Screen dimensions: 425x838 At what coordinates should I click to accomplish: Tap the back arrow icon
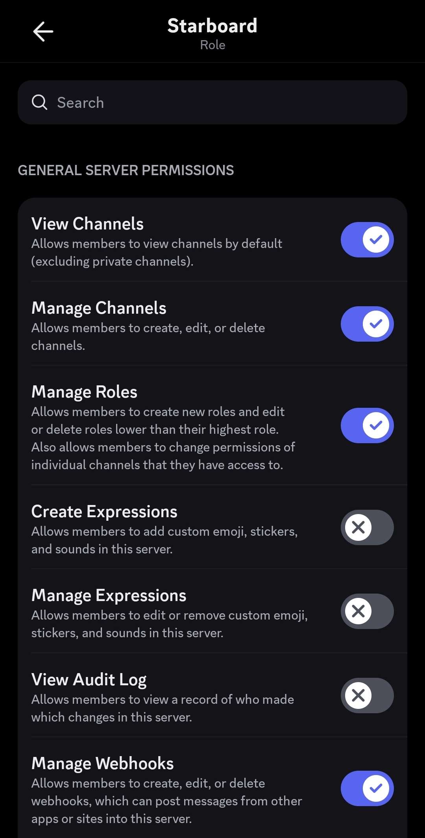[x=43, y=31]
